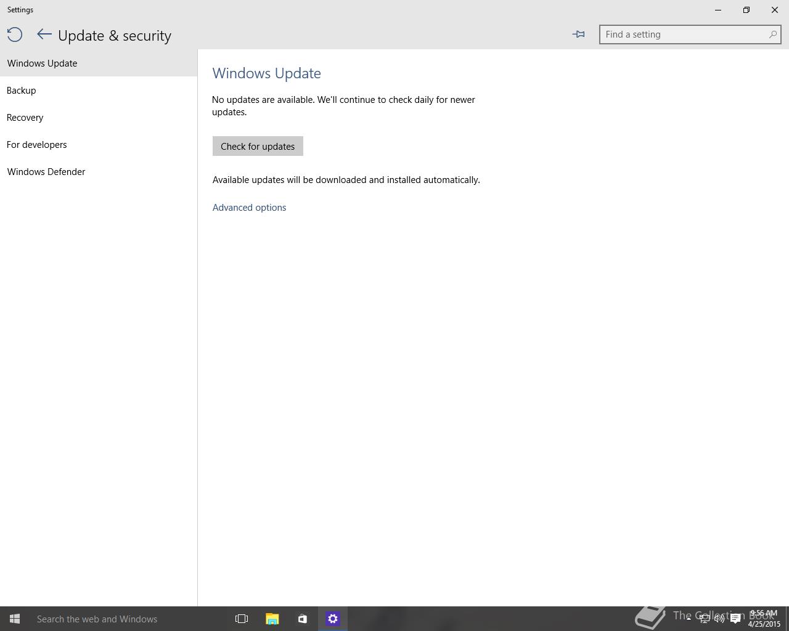Click the Update & security page title
The height and width of the screenshot is (631, 789).
115,36
